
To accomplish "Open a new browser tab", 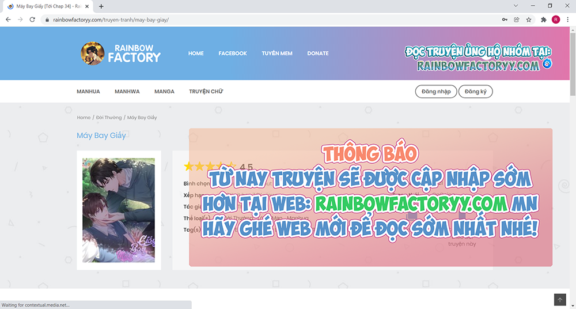I will point(101,6).
